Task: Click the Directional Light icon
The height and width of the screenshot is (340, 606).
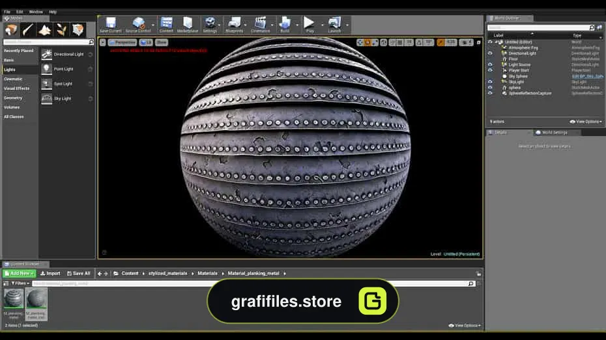Action: [47, 55]
